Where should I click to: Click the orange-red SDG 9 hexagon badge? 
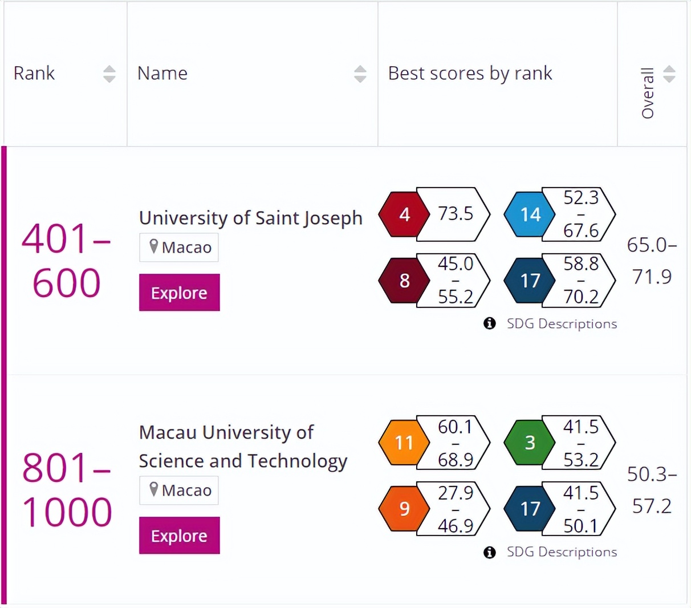coord(404,508)
